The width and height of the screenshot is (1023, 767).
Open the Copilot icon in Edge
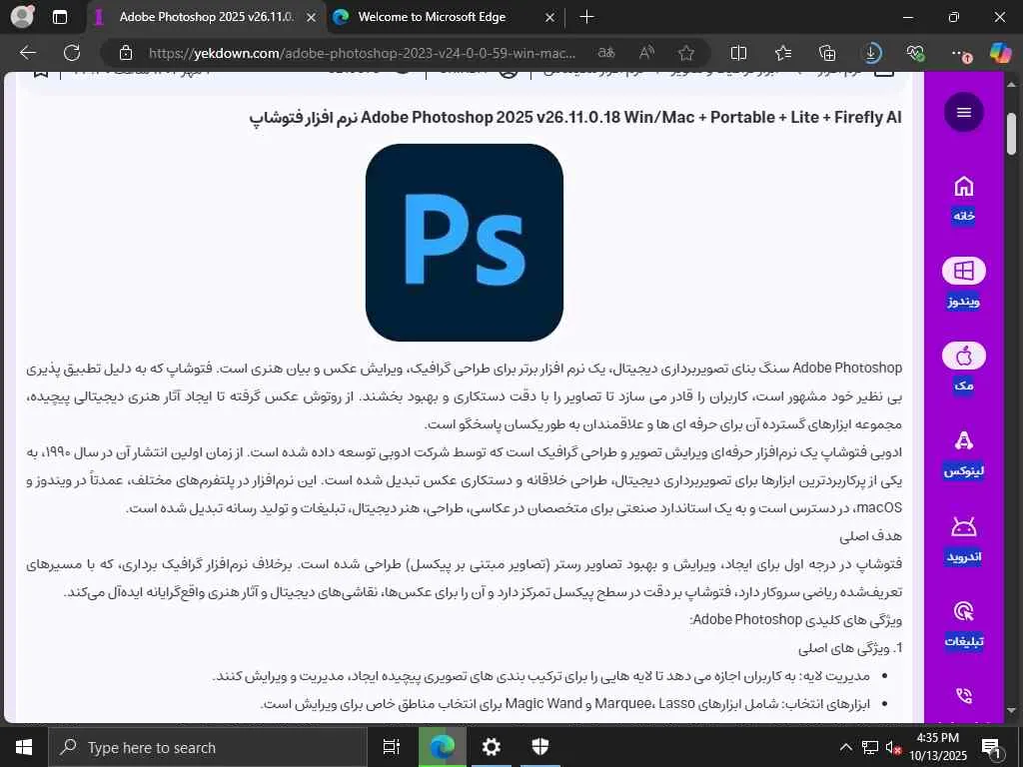coord(999,53)
